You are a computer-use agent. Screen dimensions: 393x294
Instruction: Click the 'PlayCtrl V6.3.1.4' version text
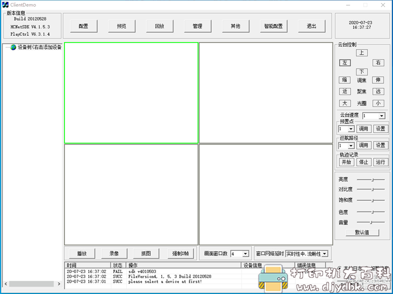click(30, 34)
